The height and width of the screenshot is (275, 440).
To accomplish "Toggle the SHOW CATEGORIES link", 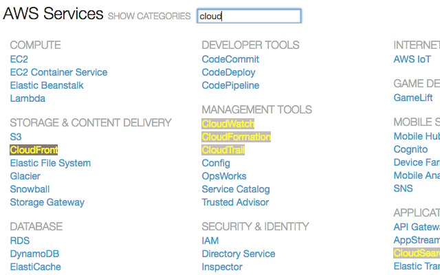I will 149,16.
